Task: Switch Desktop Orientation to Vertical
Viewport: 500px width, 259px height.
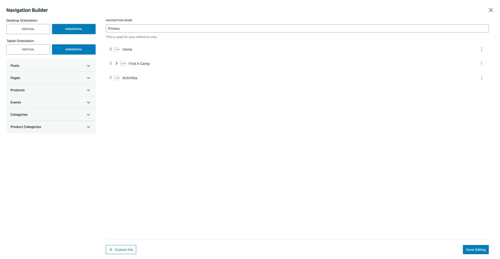Action: (28, 29)
